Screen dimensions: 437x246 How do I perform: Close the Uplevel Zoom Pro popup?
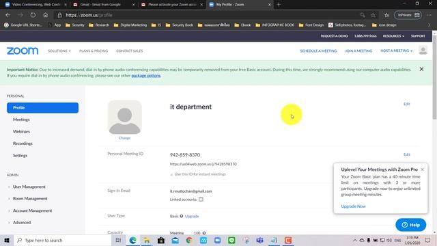(x=422, y=169)
